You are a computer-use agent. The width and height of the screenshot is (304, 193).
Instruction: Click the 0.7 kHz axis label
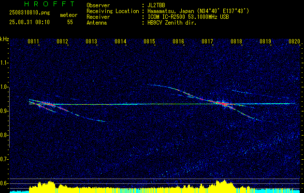[x=4, y=159]
